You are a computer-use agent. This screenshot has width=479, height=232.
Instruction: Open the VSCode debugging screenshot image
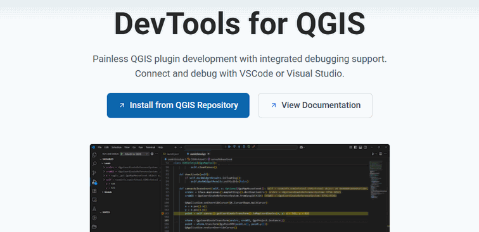pos(239,188)
